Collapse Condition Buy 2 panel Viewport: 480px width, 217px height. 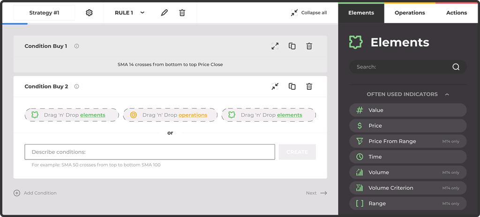point(275,87)
